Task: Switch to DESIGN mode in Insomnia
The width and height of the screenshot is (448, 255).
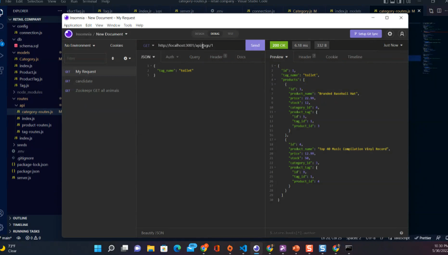Action: (x=200, y=34)
